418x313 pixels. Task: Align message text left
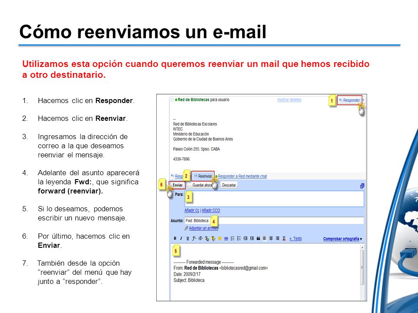265,239
